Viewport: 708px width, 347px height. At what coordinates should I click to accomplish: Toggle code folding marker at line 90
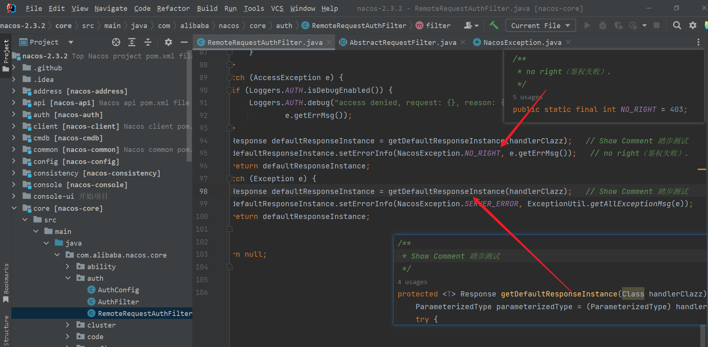[230, 90]
